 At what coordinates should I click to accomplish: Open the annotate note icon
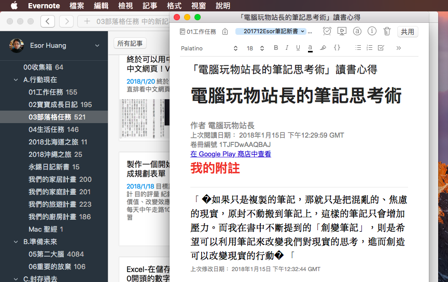pyautogui.click(x=357, y=31)
